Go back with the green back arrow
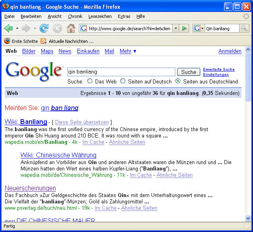253x232 pixels. click(9, 29)
